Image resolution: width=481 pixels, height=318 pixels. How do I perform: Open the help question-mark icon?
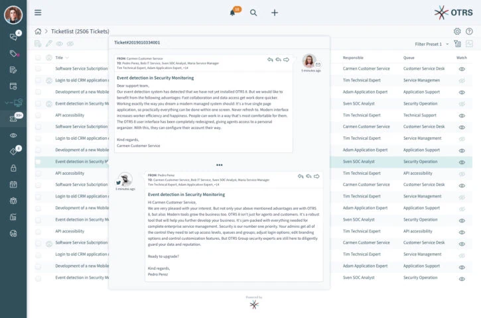point(469,31)
